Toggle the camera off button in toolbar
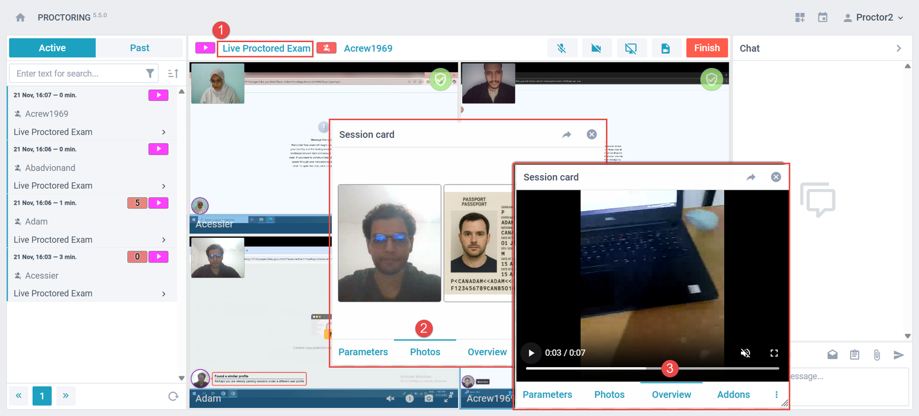Viewport: 919px width, 416px height. pos(596,48)
